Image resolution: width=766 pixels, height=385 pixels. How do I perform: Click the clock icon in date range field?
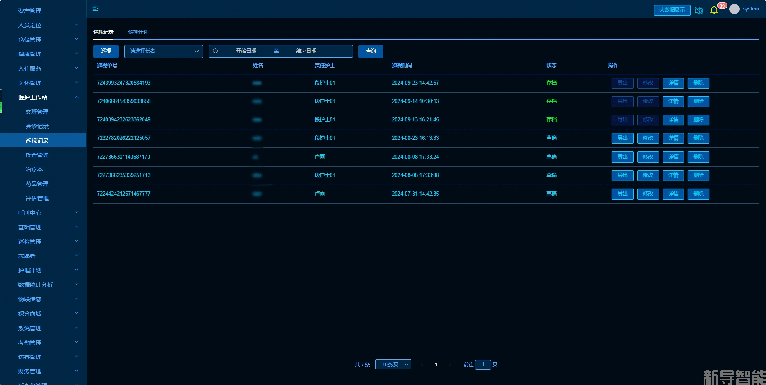(x=215, y=51)
